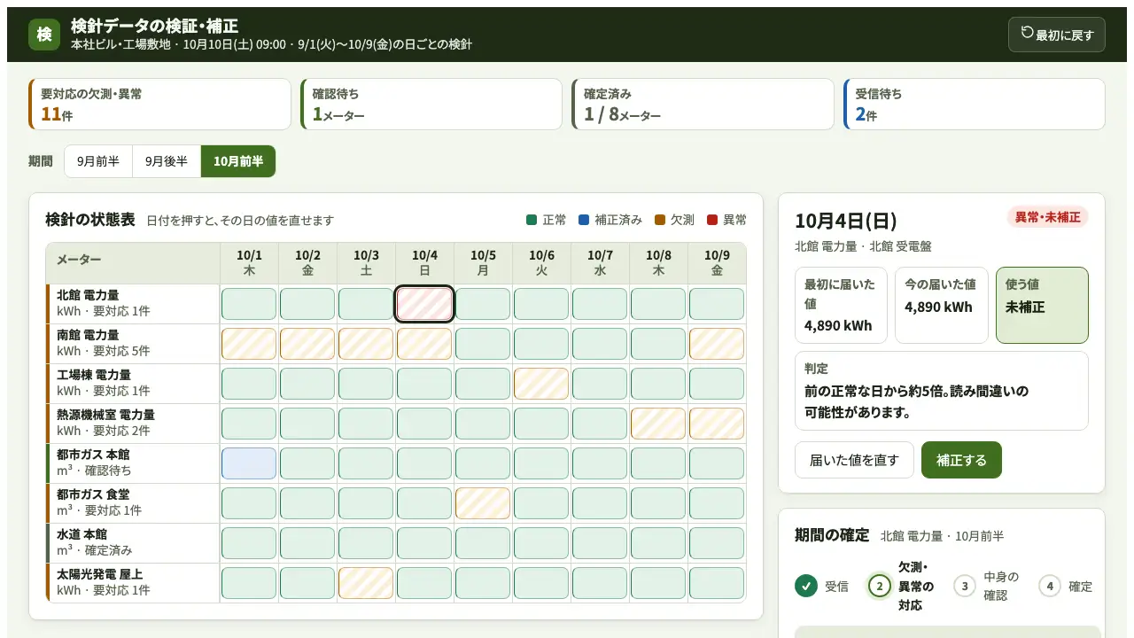Select the 熱源機械室 電力量 cell for 10/8
The width and height of the screenshot is (1134, 638).
pyautogui.click(x=658, y=424)
